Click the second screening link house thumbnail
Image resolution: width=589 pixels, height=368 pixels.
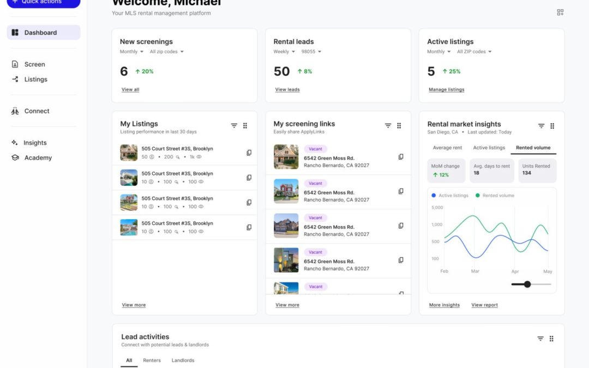coord(286,191)
